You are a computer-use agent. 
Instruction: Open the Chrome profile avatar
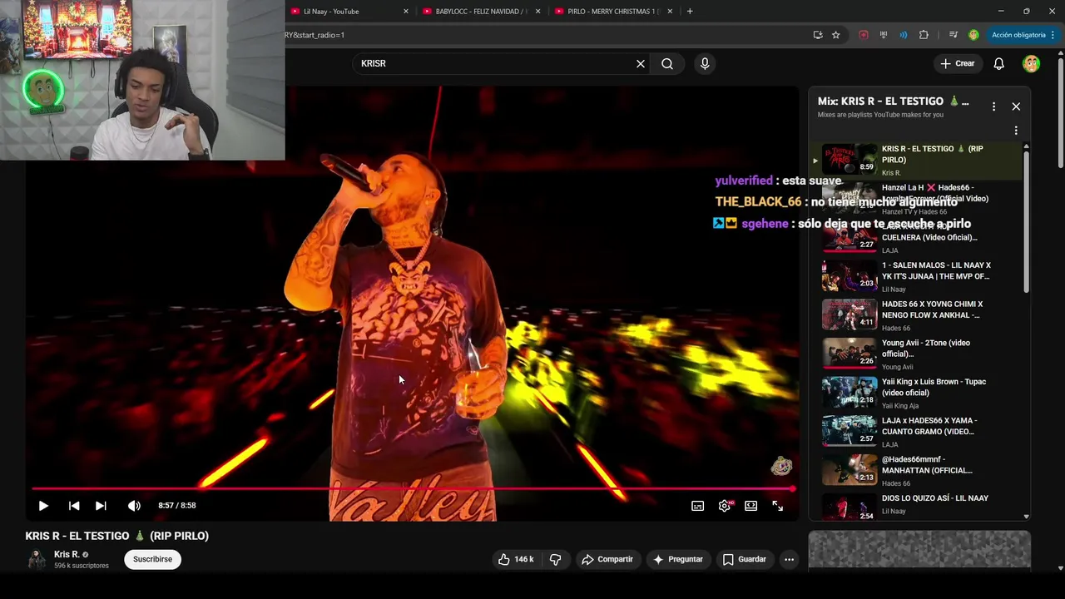tap(973, 35)
